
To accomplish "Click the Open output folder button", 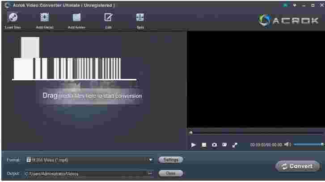I will click(171, 174).
